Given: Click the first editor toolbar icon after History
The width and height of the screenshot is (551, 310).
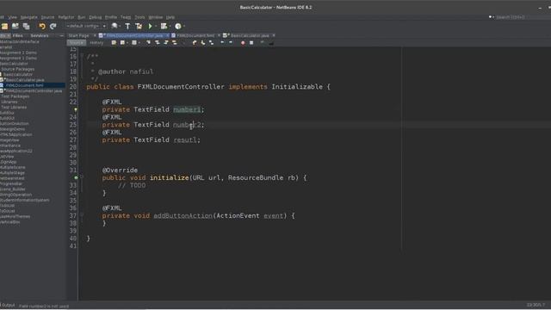Looking at the screenshot, I should 114,43.
